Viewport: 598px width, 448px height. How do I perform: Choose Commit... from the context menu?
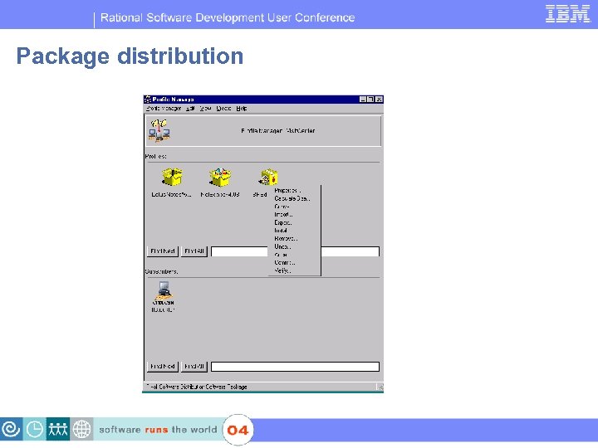click(285, 262)
